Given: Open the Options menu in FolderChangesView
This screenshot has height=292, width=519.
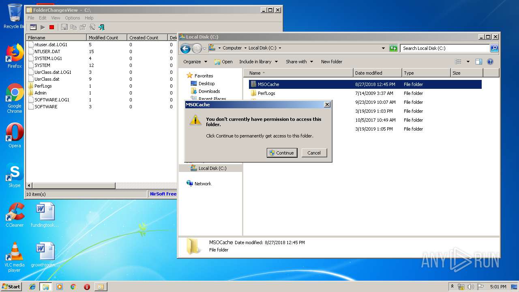Looking at the screenshot, I should 73,18.
